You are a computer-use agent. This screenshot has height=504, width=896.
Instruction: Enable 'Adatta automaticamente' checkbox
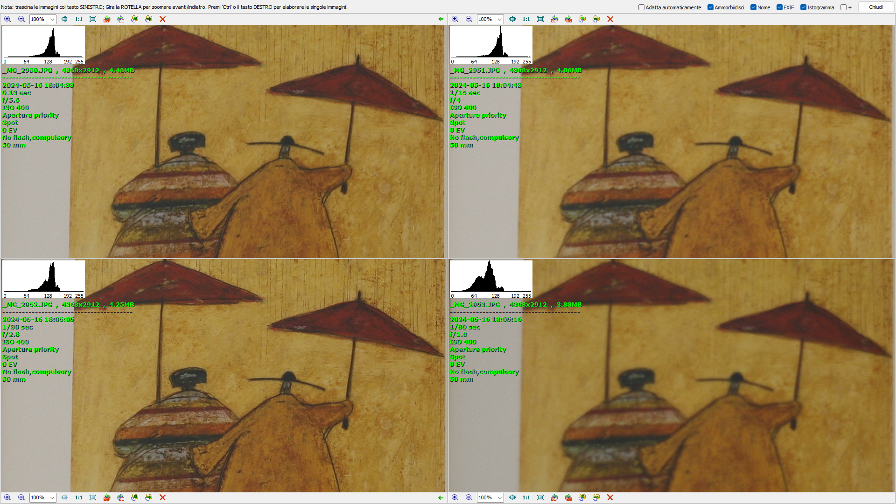coord(642,7)
